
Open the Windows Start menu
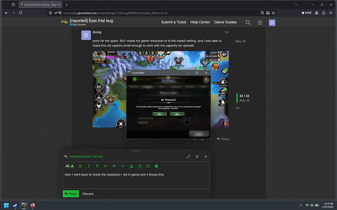[x=6, y=205]
